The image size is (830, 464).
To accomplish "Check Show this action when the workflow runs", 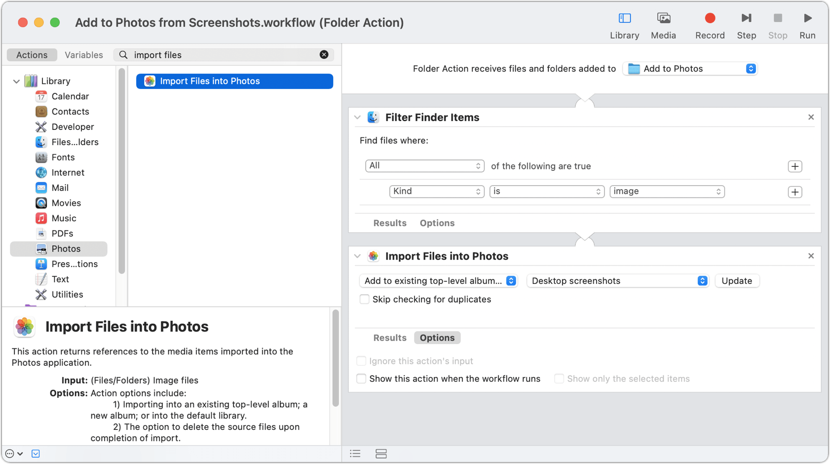I will [x=361, y=379].
